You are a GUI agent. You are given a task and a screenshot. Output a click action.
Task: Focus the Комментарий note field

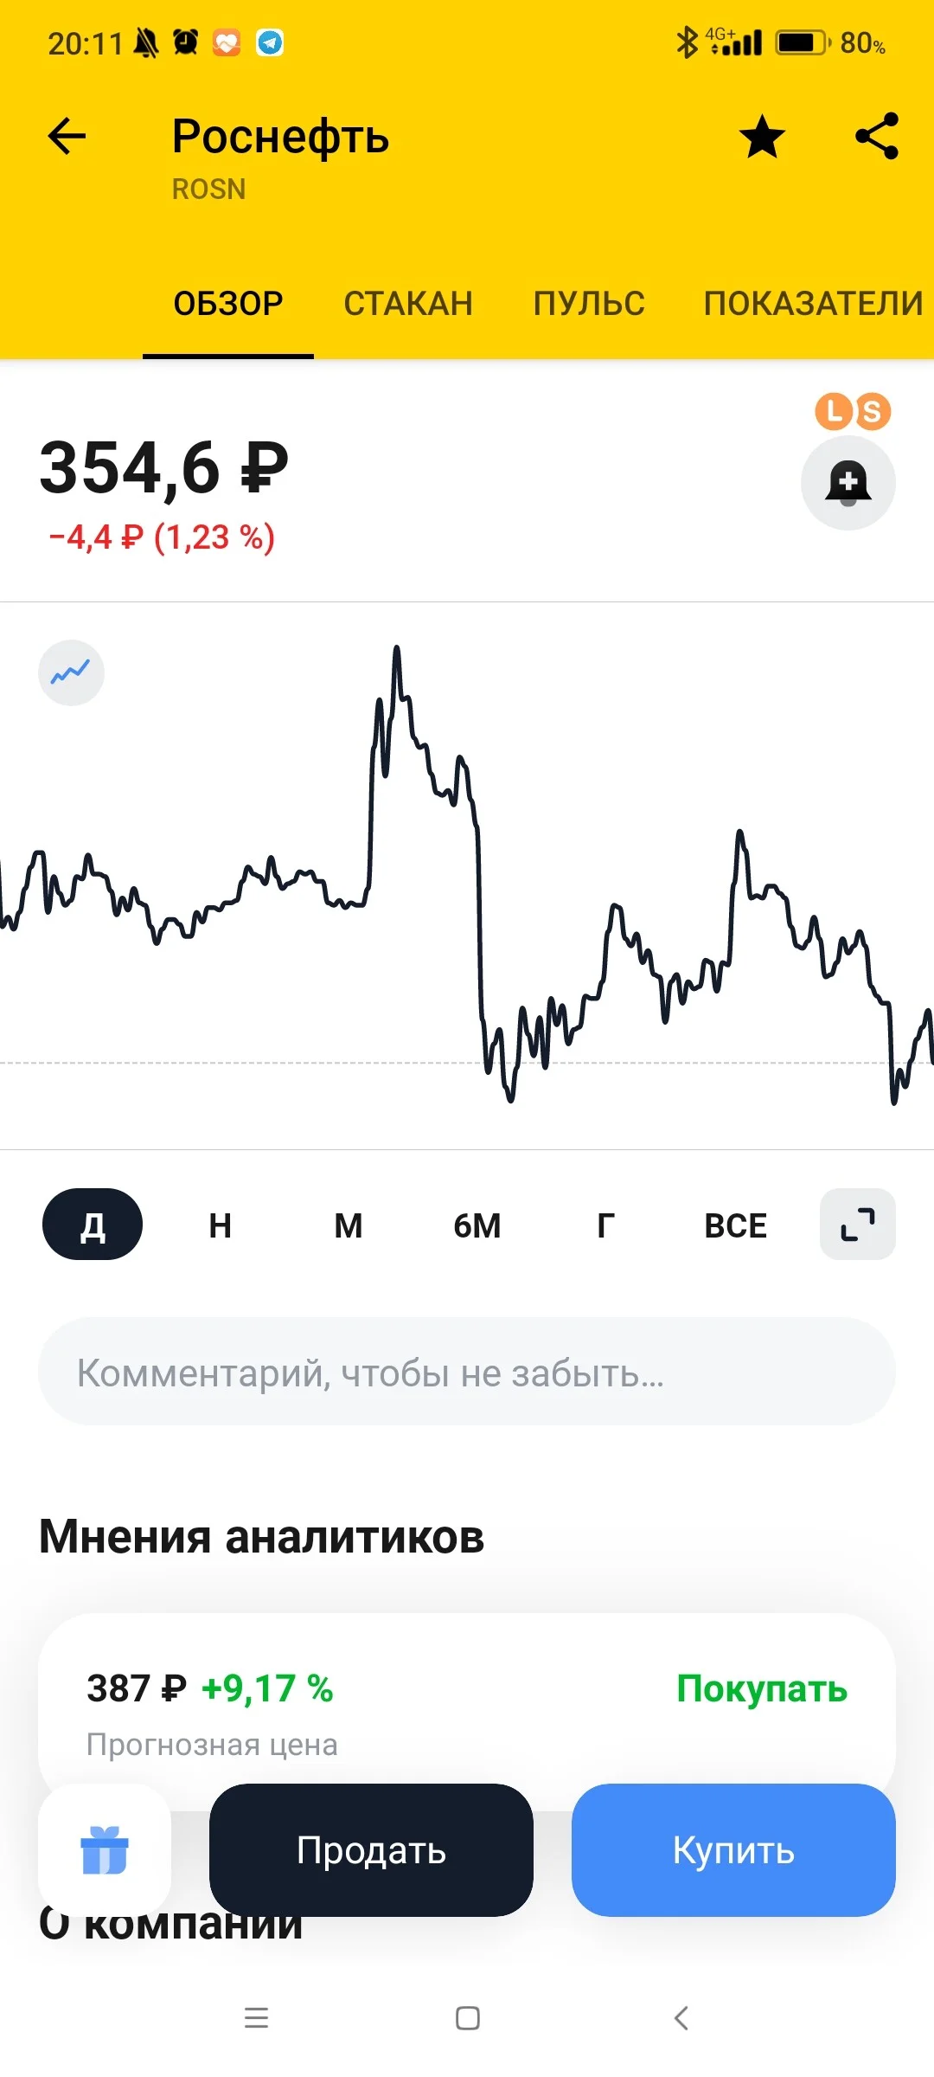click(467, 1372)
